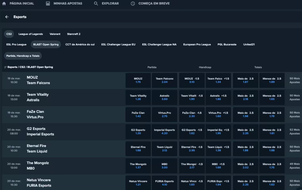Image resolution: width=302 pixels, height=190 pixels.
Task: Click the Começa em Breve clock icon
Action: coord(133,4)
